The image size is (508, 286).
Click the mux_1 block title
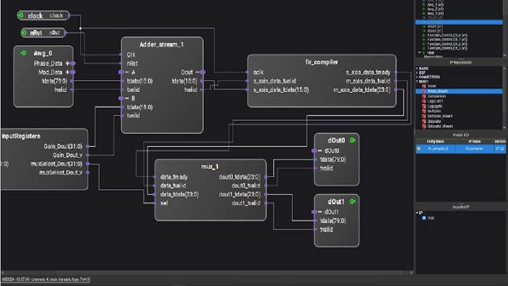210,167
